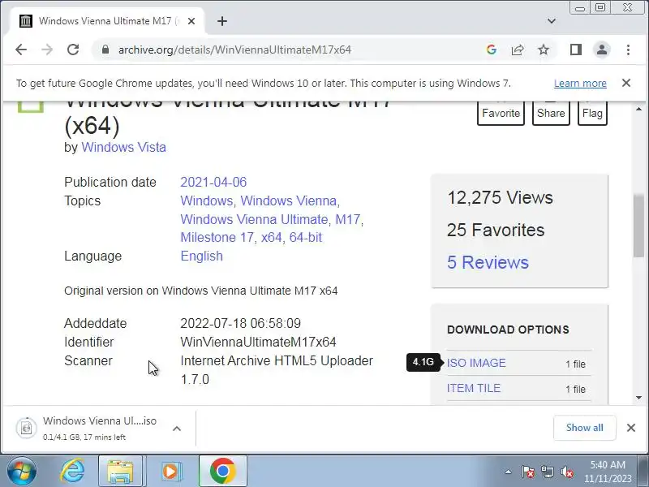Open the ITEM TILE download option
649x487 pixels.
[474, 389]
